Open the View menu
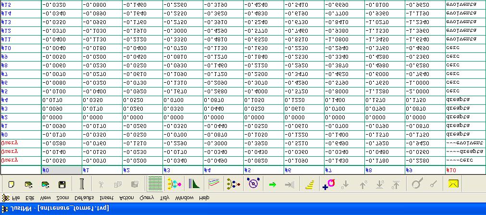The width and height of the screenshot is (486, 215). [x=46, y=198]
